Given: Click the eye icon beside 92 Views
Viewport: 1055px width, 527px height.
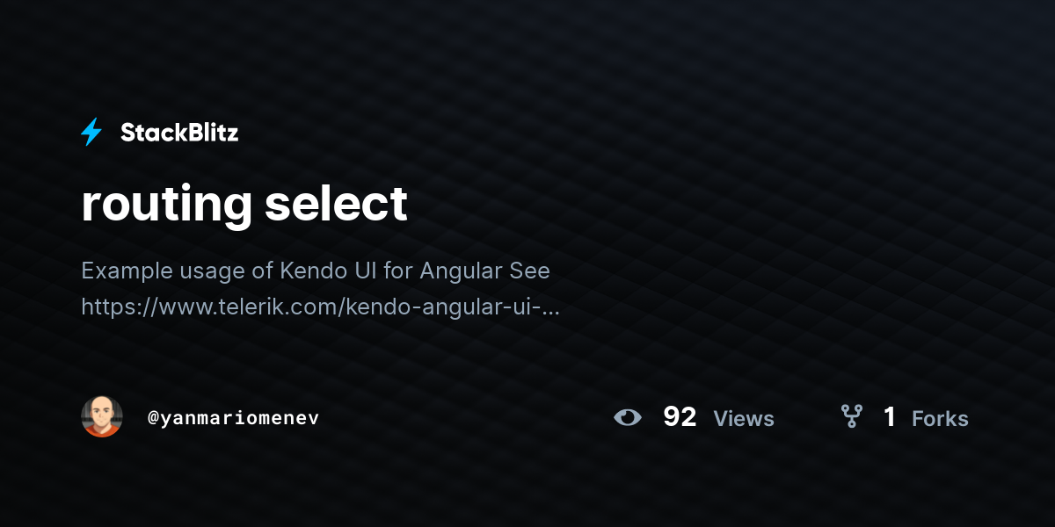Looking at the screenshot, I should [628, 417].
